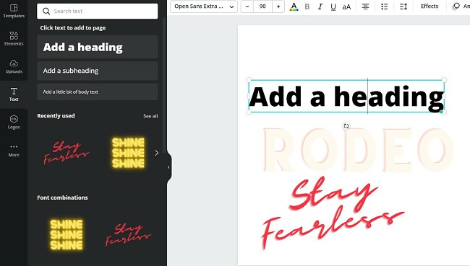Select the Text sidebar tab

[x=14, y=94]
